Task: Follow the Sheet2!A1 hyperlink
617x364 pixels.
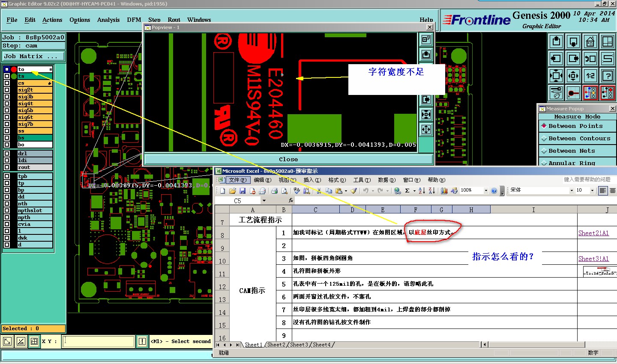Action: point(593,233)
